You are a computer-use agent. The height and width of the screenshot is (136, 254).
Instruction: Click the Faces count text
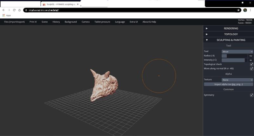244,23
